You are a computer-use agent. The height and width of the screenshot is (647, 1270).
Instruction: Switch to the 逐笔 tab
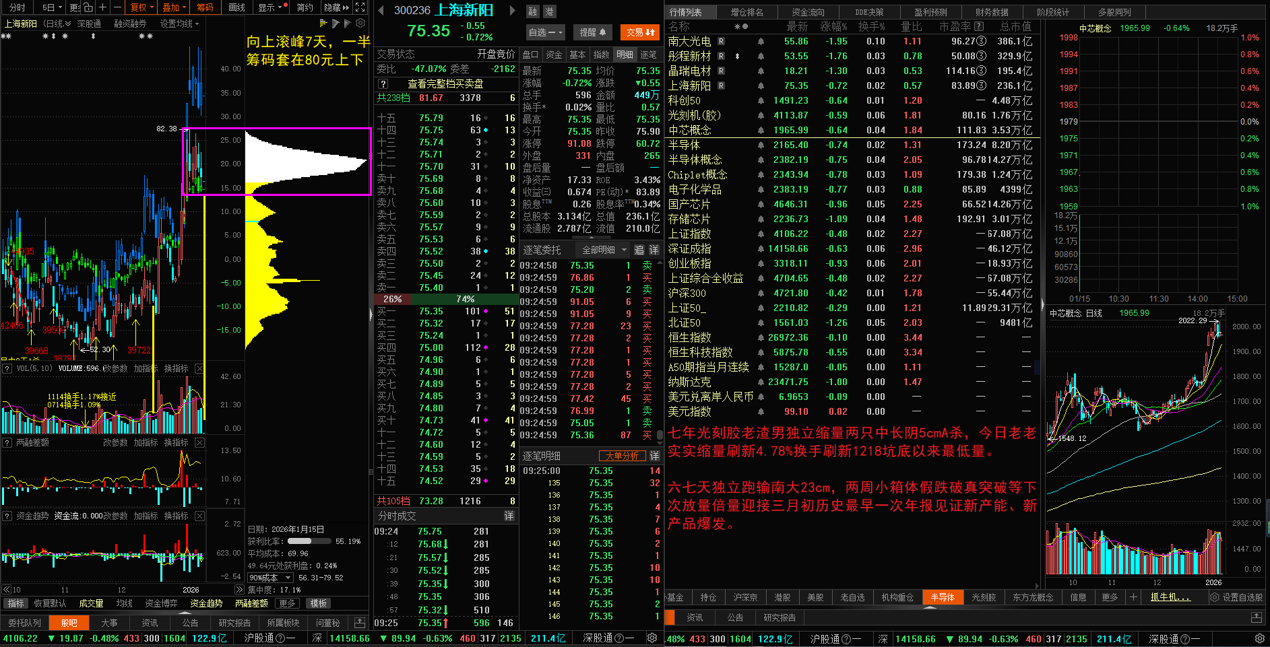pyautogui.click(x=648, y=55)
